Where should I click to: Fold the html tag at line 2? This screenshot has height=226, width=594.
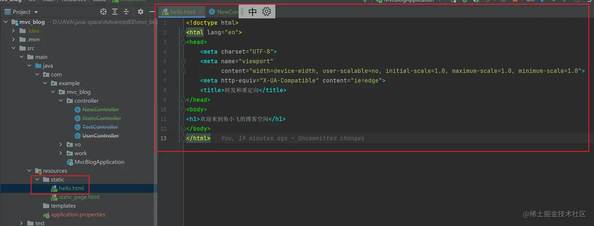click(x=183, y=33)
